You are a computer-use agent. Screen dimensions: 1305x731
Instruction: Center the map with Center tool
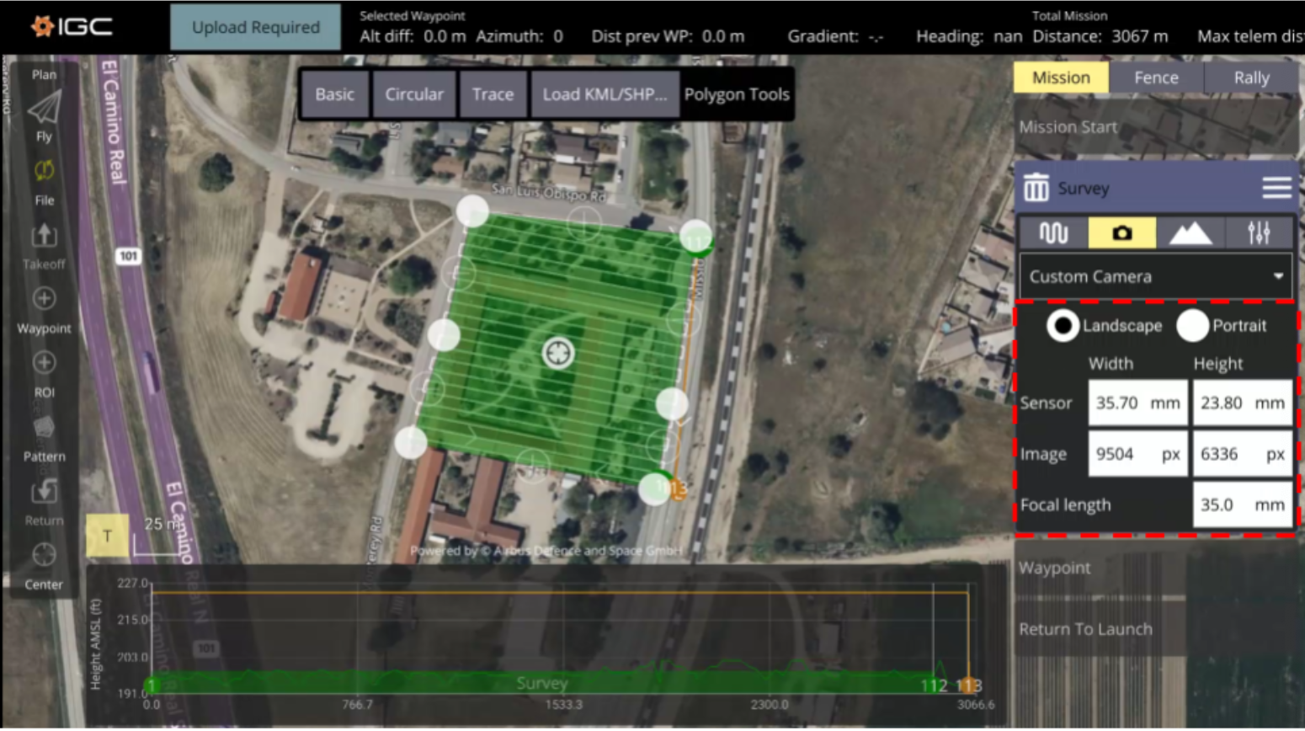pyautogui.click(x=44, y=556)
